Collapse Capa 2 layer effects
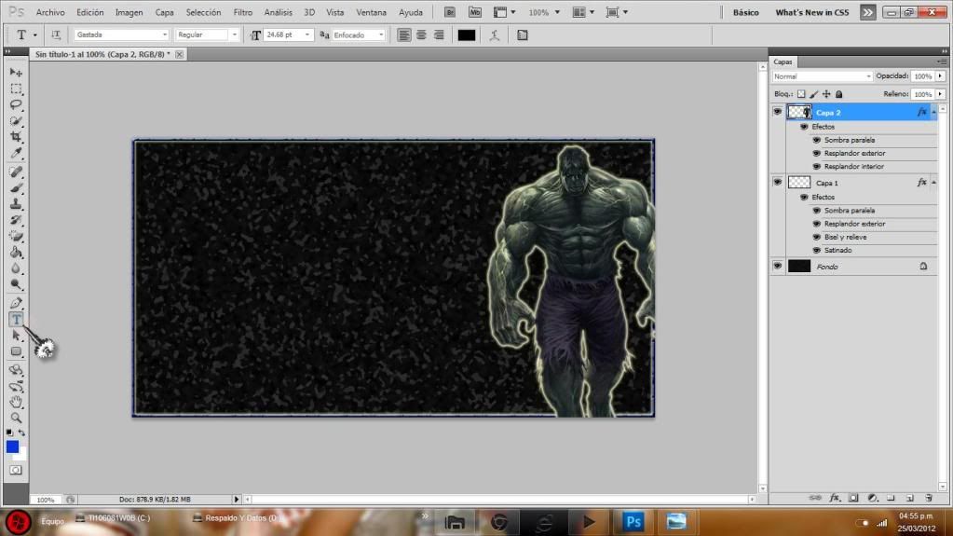The width and height of the screenshot is (953, 536). (x=934, y=113)
